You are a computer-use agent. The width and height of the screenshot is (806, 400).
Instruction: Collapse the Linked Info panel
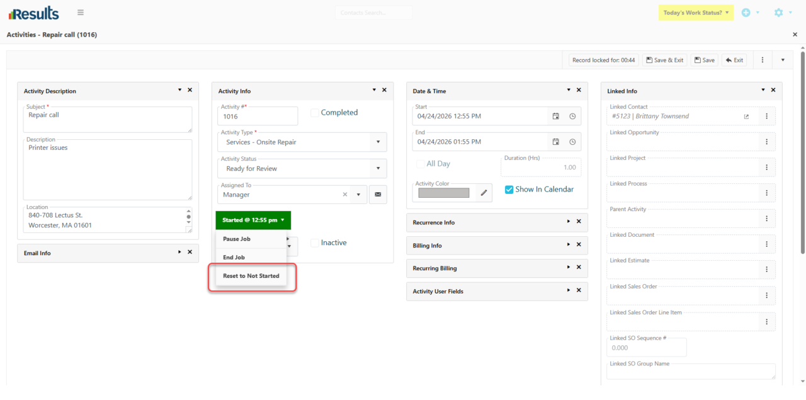coord(763,90)
